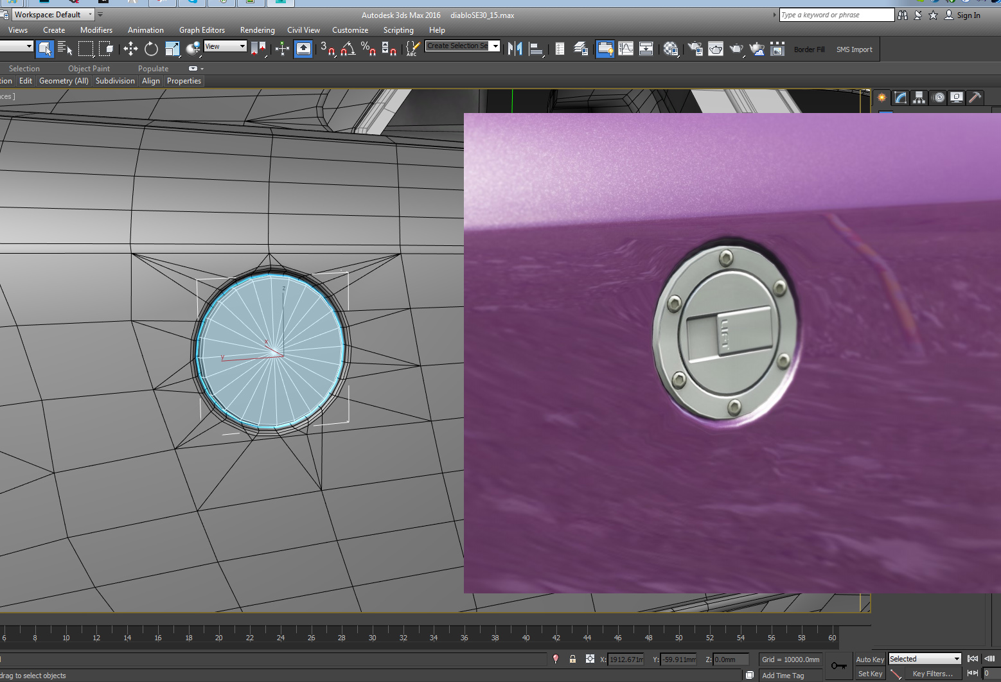Click the Align tool icon
Screen dimensions: 1001x682
[536, 49]
